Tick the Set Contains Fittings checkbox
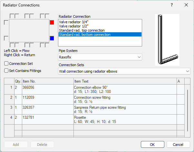Screen dimensions: 194x152 coord(6,71)
